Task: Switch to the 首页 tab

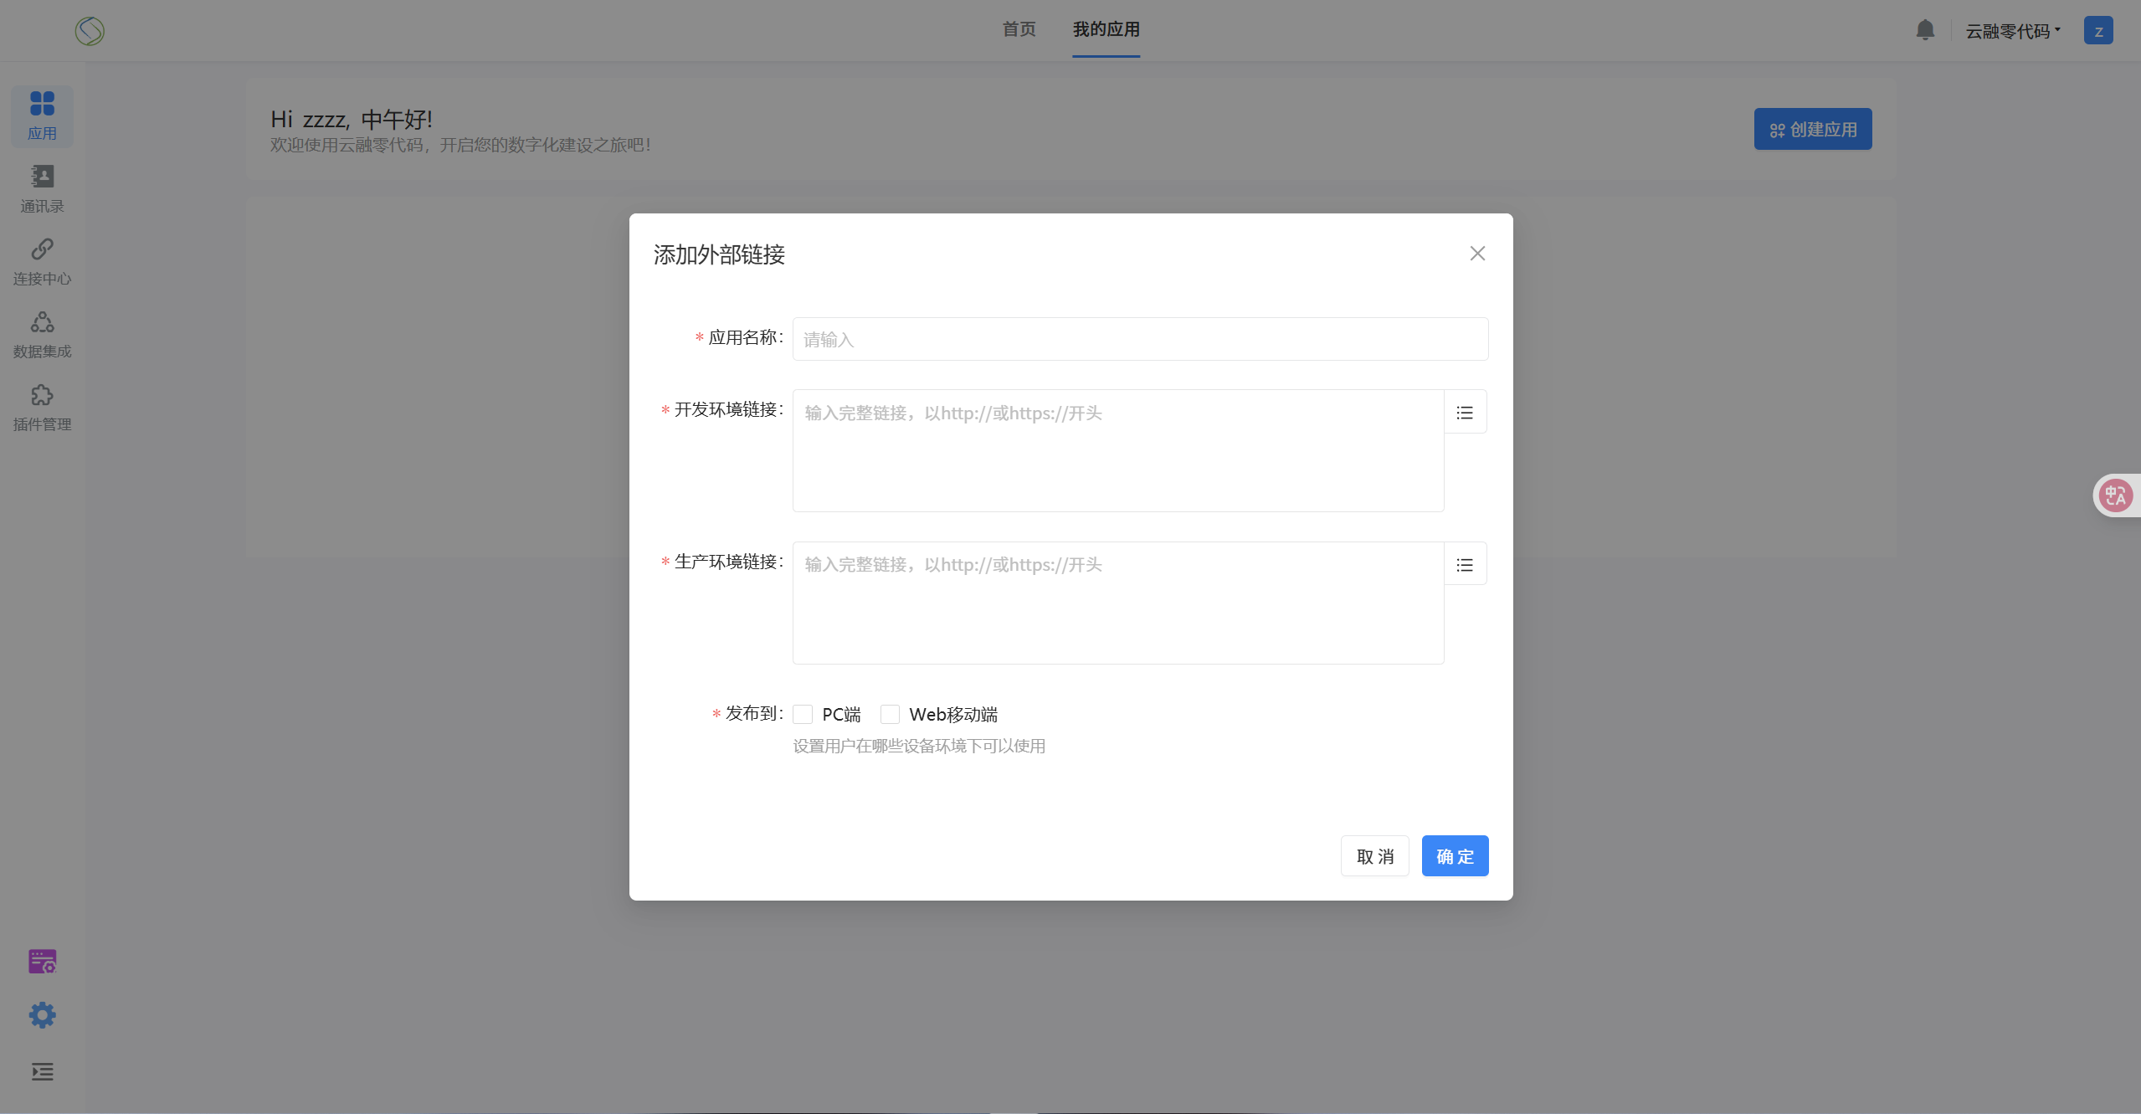Action: (x=1019, y=29)
